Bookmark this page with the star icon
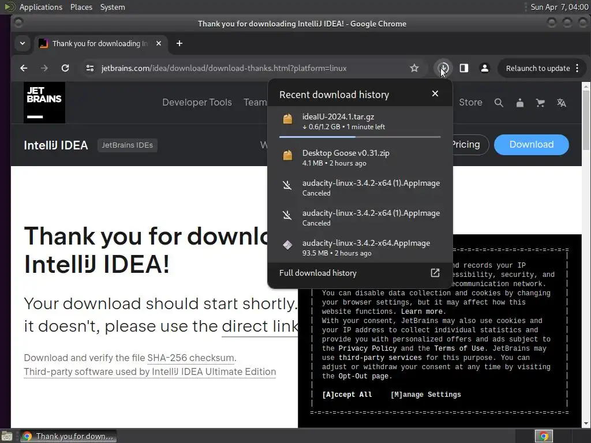Screen dimensions: 591x443 (x=414, y=68)
